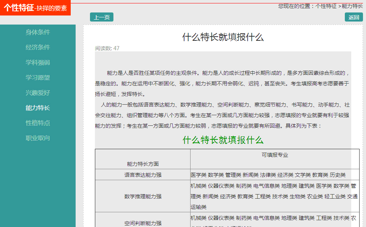Navigate to 性格特点 in the sidebar
Screen dimensions: 366x227
(37, 123)
